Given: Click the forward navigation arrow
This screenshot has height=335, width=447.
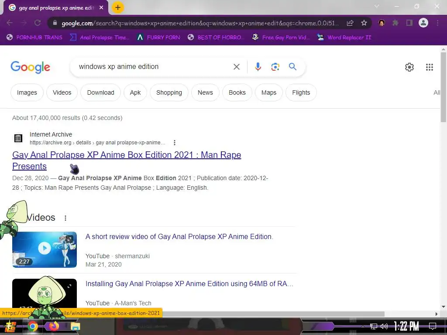Looking at the screenshot, I should 24,23.
